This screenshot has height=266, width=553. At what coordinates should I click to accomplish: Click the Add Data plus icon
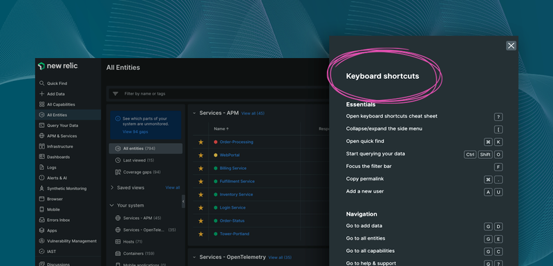tap(41, 94)
